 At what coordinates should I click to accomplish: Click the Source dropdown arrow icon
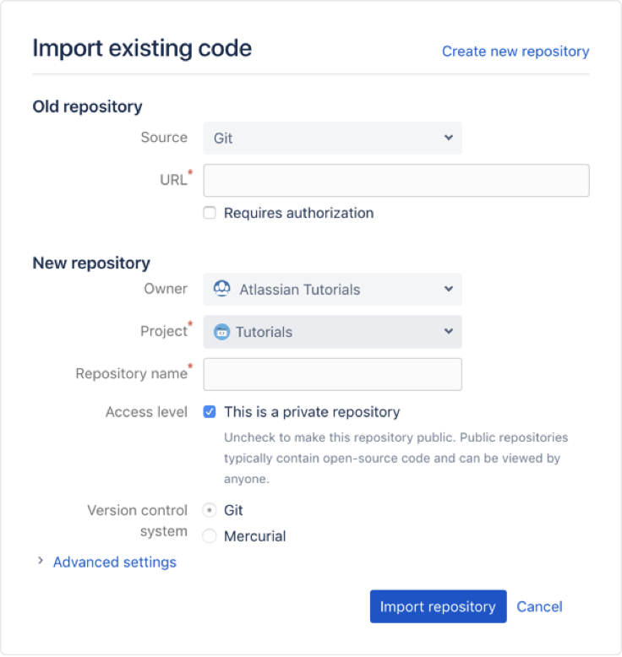tap(448, 138)
